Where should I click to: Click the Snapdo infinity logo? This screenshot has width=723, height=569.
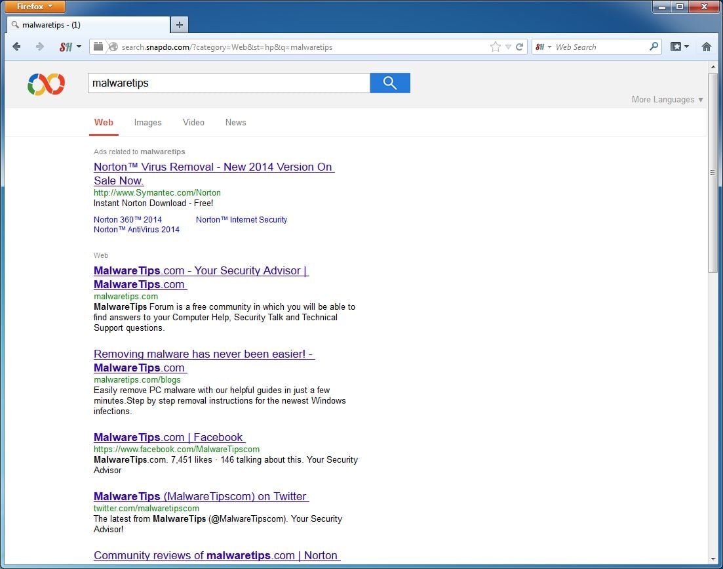click(46, 84)
